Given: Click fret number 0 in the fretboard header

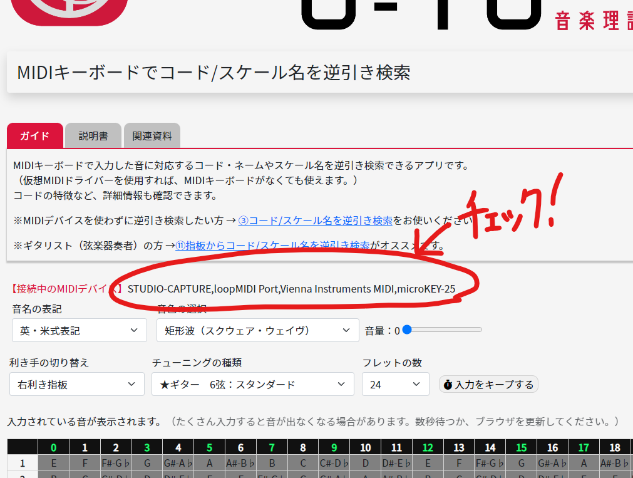Looking at the screenshot, I should pos(53,447).
